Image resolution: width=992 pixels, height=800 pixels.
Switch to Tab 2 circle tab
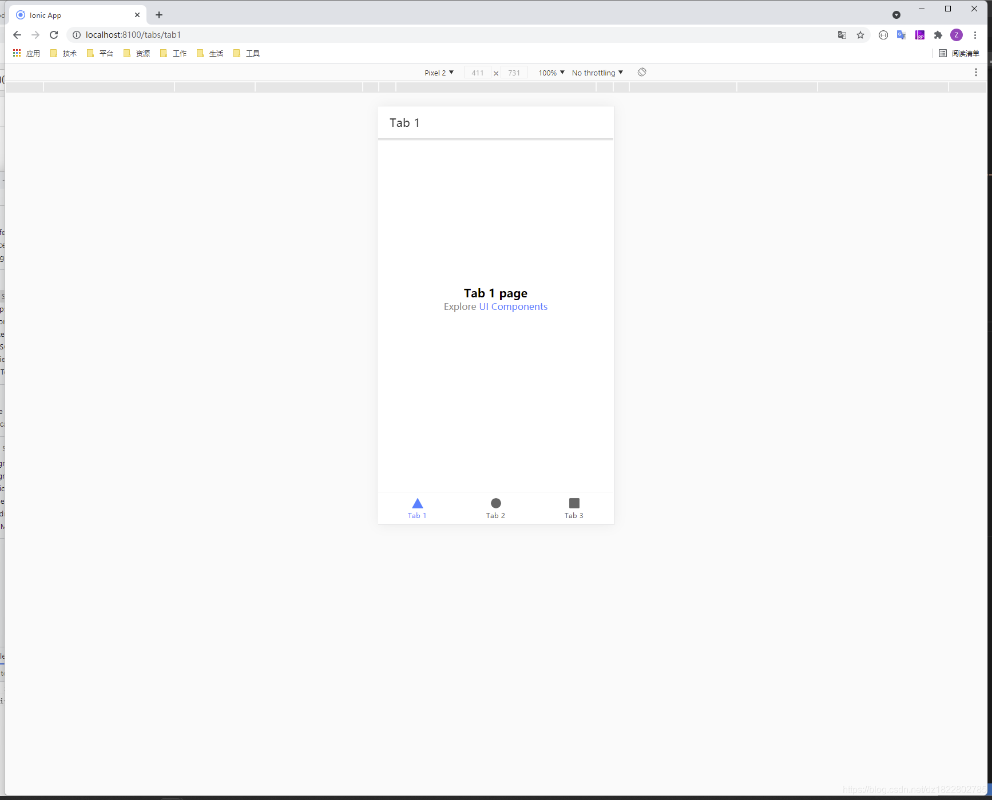pos(495,508)
